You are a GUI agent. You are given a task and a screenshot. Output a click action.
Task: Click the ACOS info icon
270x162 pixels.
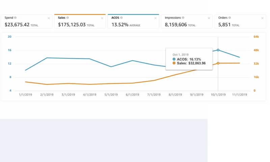pyautogui.click(x=122, y=18)
